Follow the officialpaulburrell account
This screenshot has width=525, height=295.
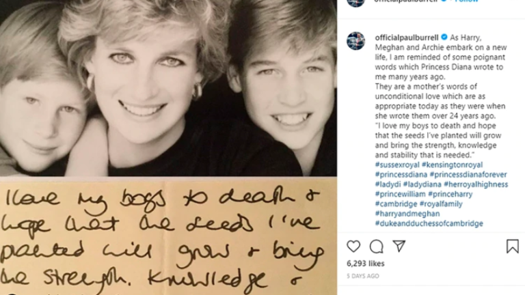click(466, 1)
